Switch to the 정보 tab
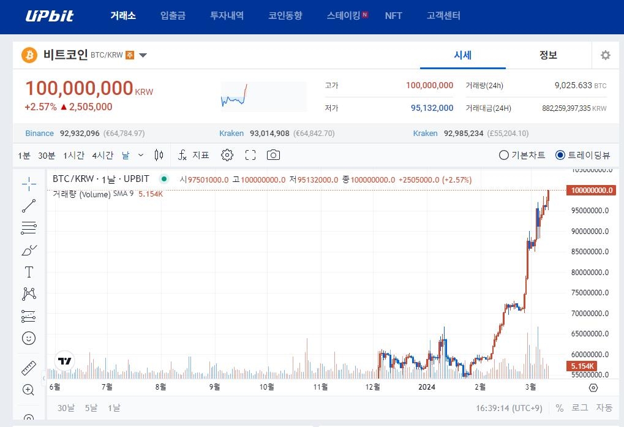This screenshot has height=427, width=624. coord(548,55)
